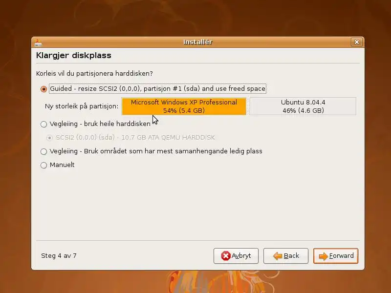Image resolution: width=391 pixels, height=293 pixels.
Task: Click the red X icon beside Avbryt
Action: click(x=226, y=256)
